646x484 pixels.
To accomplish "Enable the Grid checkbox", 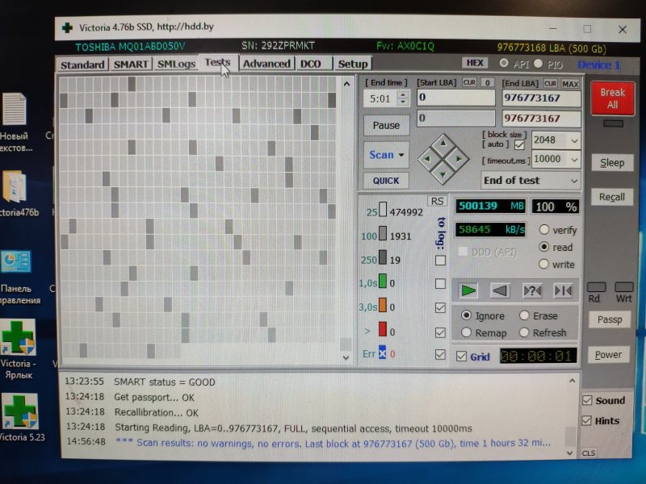I will click(x=462, y=356).
